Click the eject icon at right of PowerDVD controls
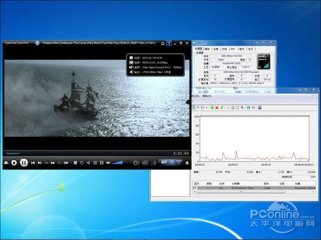The width and height of the screenshot is (321, 240). pyautogui.click(x=187, y=163)
